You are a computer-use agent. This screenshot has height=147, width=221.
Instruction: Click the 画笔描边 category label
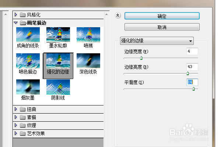pyautogui.click(x=36, y=23)
